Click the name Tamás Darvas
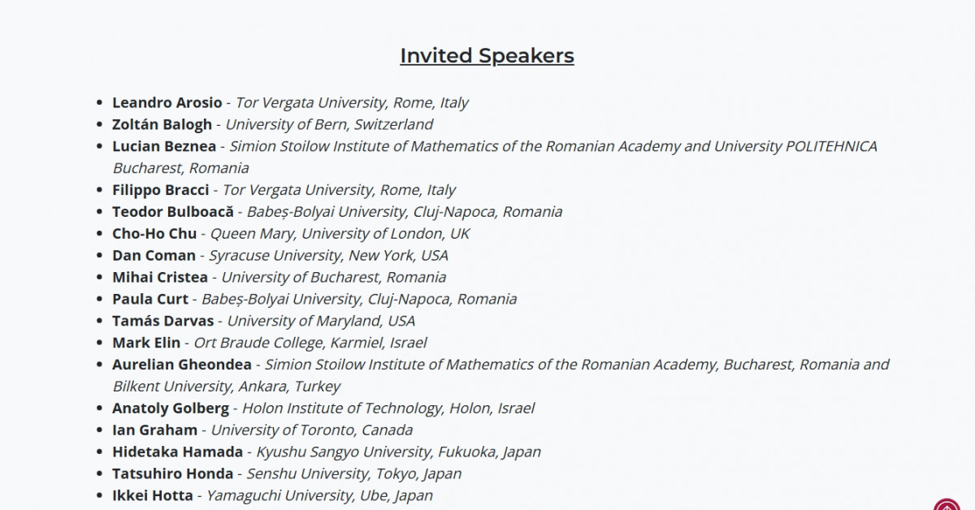This screenshot has width=975, height=510. point(162,322)
